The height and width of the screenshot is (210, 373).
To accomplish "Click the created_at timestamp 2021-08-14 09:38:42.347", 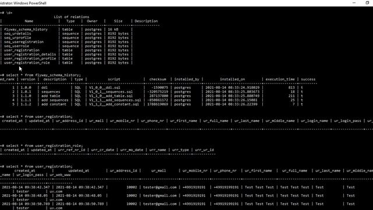I will (26, 187).
